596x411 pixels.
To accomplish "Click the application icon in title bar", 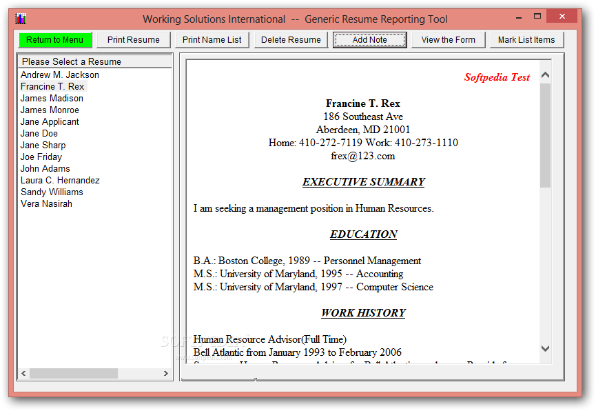I will [21, 18].
